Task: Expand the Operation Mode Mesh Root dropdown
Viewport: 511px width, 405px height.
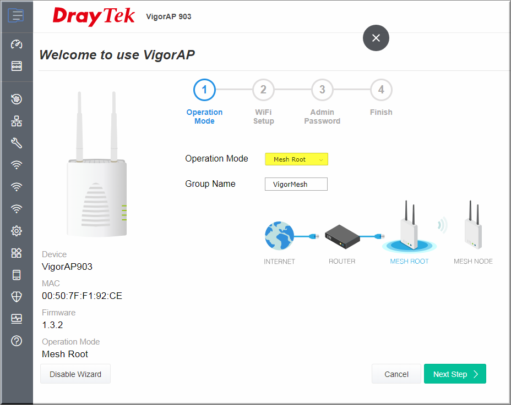Action: coord(296,159)
